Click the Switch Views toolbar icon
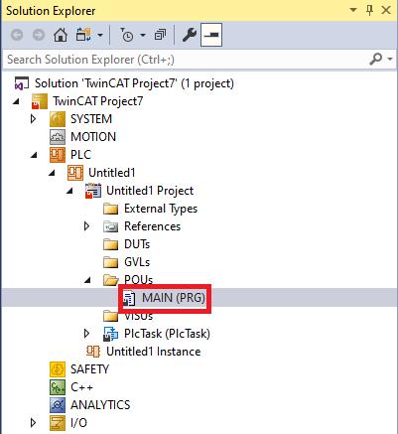This screenshot has height=434, width=398. point(83,35)
